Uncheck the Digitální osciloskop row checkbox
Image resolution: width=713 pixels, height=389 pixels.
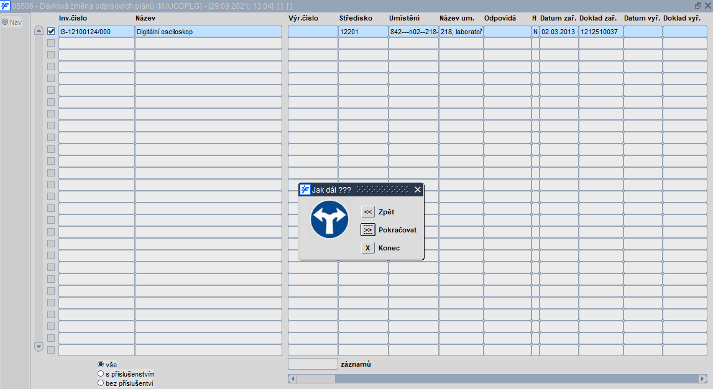tap(51, 31)
